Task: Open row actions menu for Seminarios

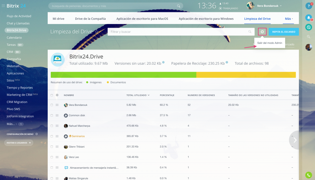Action: click(57, 136)
